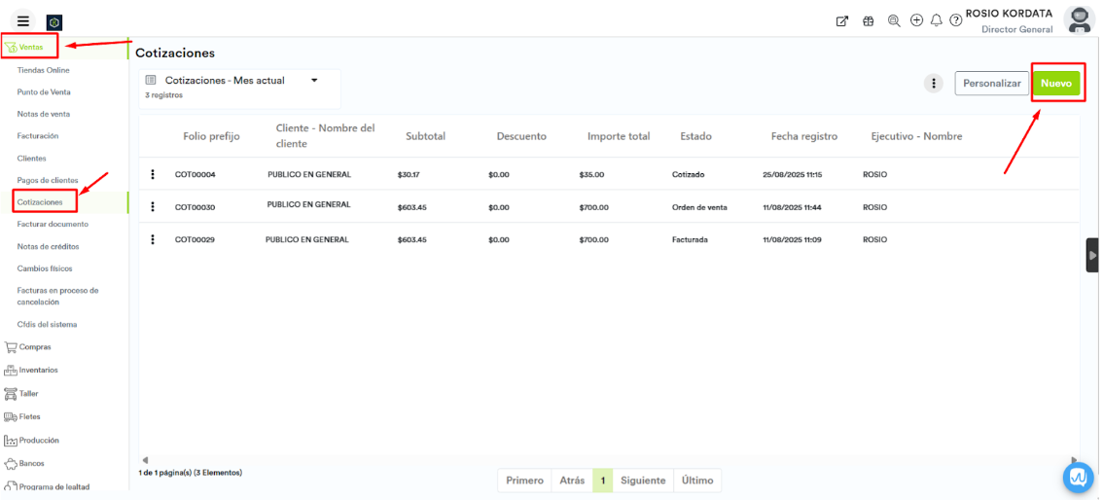Open row options for COT00029
This screenshot has height=500, width=1103.
153,239
